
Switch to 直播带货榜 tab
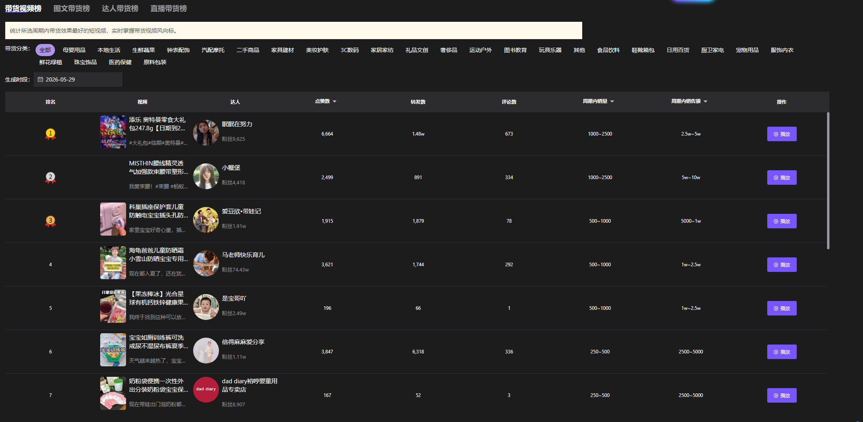pos(168,8)
